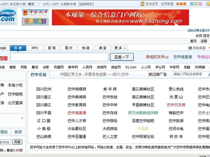Open the 51.com quick link
This screenshot has width=210, height=157.
pos(131,67)
